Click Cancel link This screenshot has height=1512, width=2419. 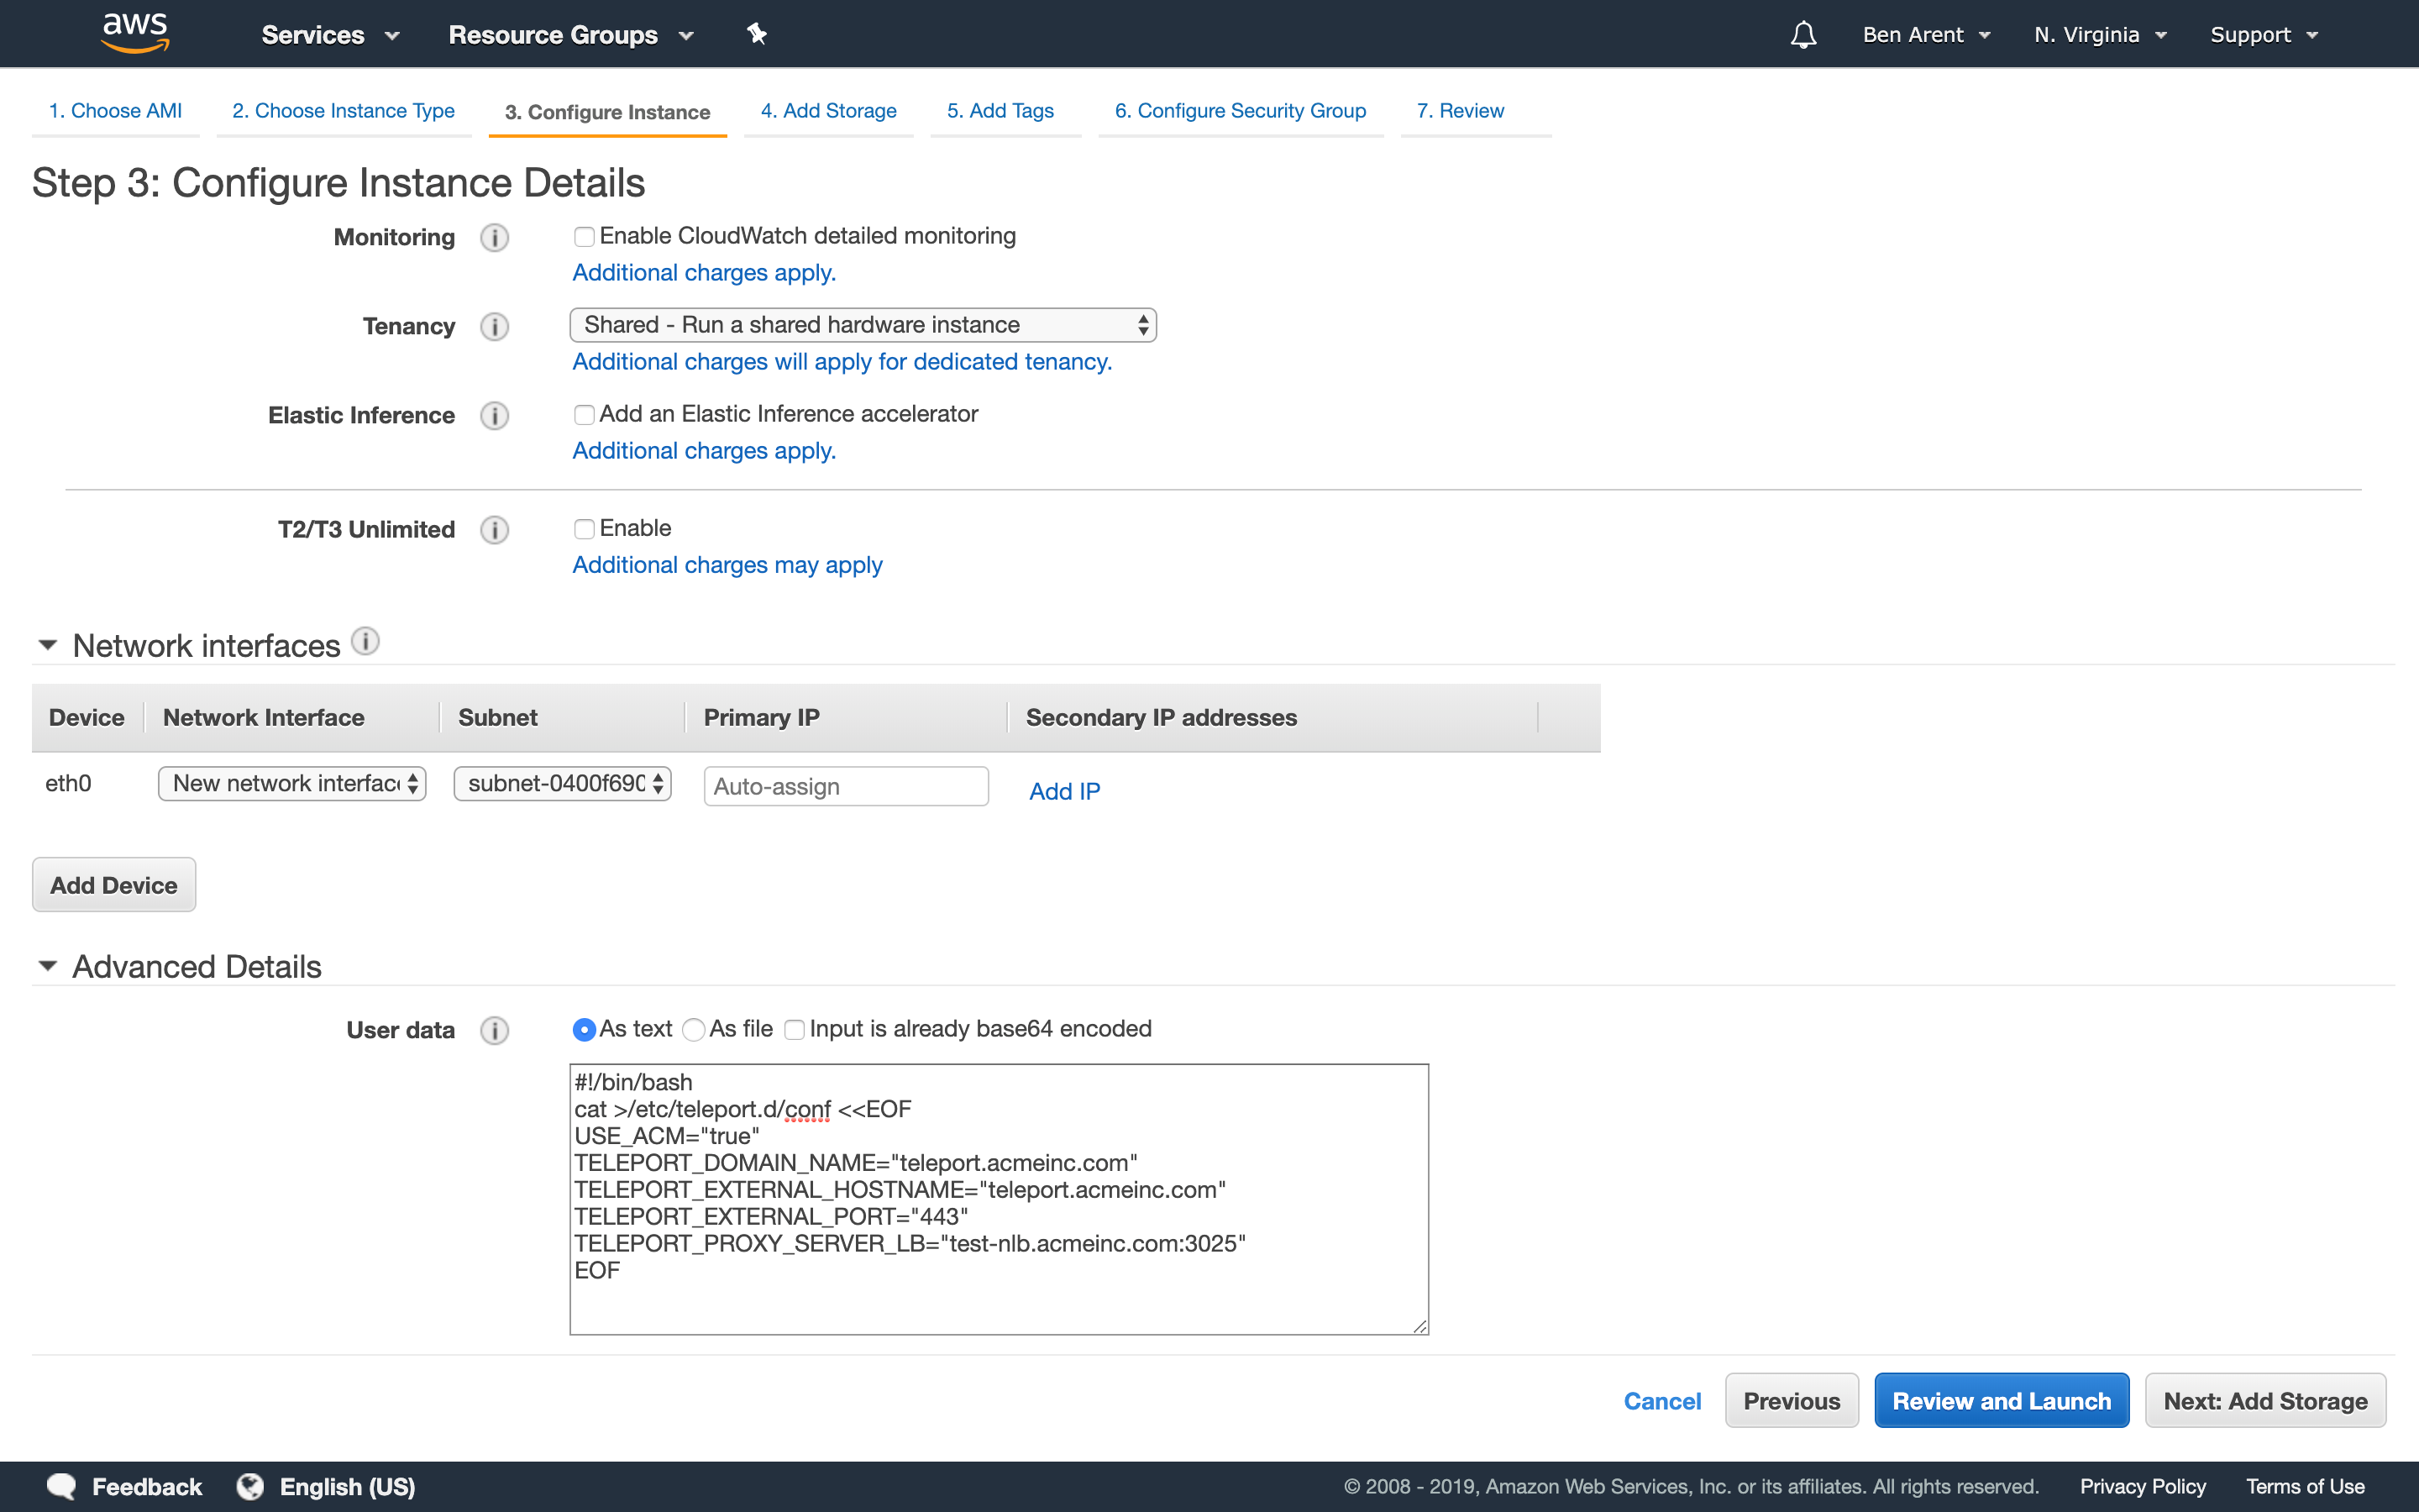coord(1662,1401)
